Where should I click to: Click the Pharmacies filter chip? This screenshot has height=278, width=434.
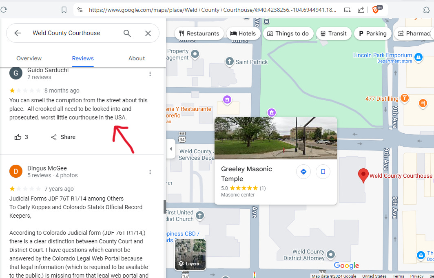click(414, 33)
